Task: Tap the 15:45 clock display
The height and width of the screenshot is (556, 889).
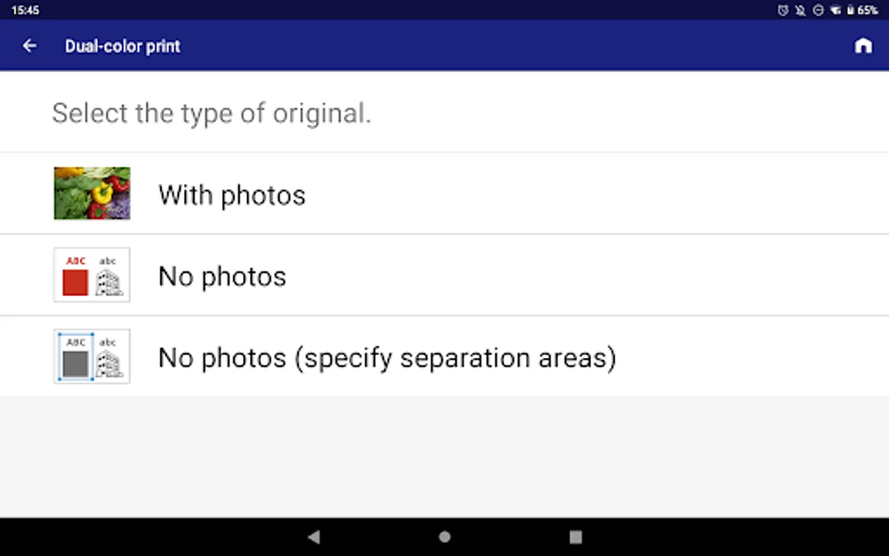Action: click(x=25, y=10)
